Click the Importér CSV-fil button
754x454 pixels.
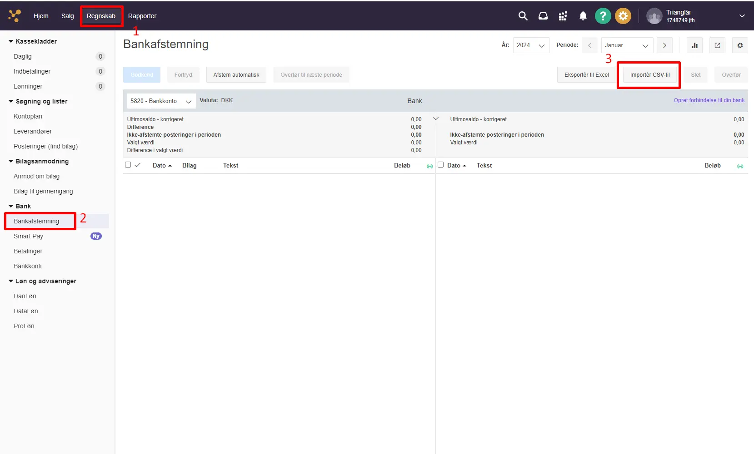649,75
